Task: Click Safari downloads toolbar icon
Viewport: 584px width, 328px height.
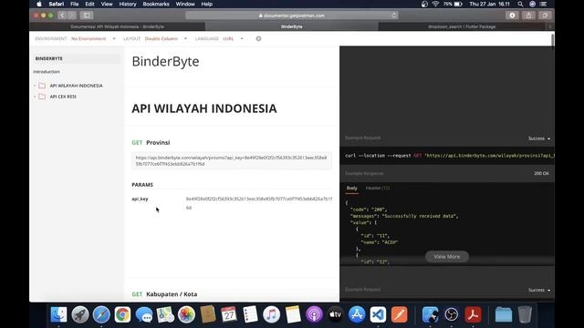Action: pyautogui.click(x=512, y=15)
